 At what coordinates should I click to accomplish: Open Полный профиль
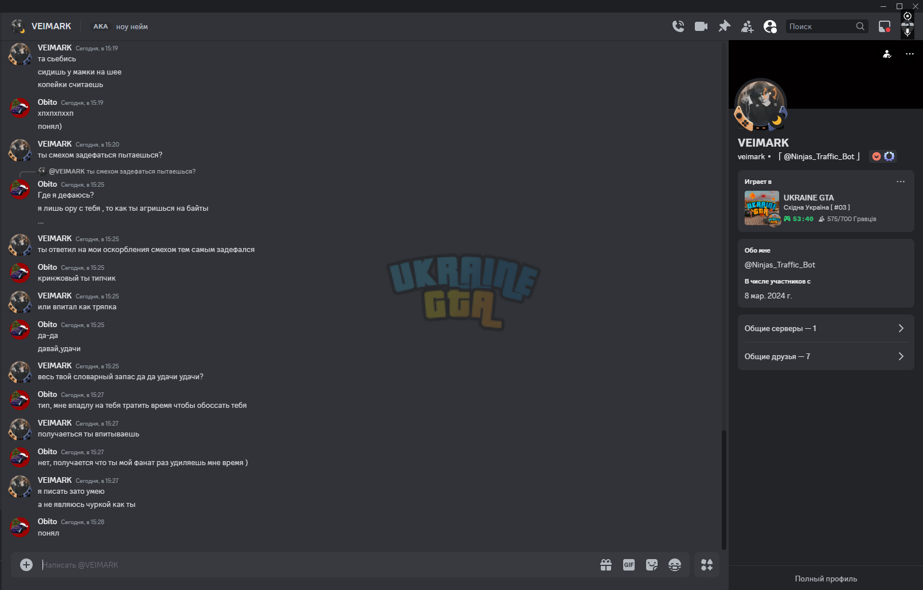pos(826,579)
